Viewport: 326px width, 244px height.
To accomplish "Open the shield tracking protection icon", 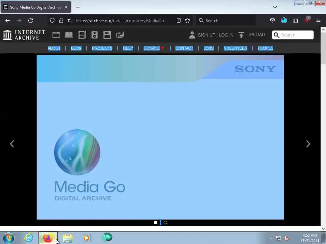I will point(52,21).
